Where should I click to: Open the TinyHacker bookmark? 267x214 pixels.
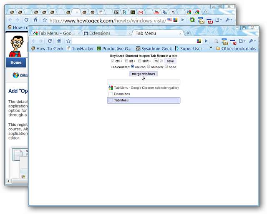click(x=80, y=49)
